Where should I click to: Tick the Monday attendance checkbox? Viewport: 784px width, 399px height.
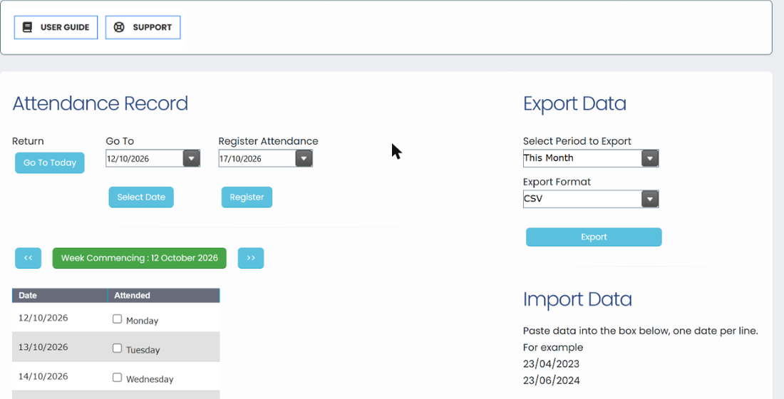tap(117, 318)
